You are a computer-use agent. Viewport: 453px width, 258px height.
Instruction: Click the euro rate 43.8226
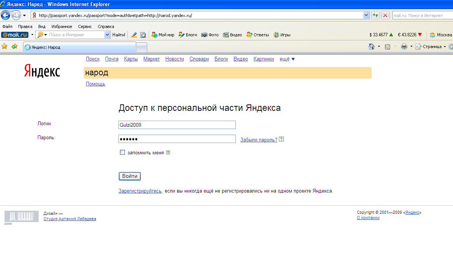(x=409, y=35)
